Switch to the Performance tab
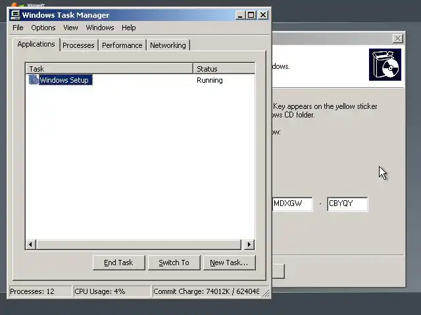Image resolution: width=421 pixels, height=315 pixels. (122, 45)
